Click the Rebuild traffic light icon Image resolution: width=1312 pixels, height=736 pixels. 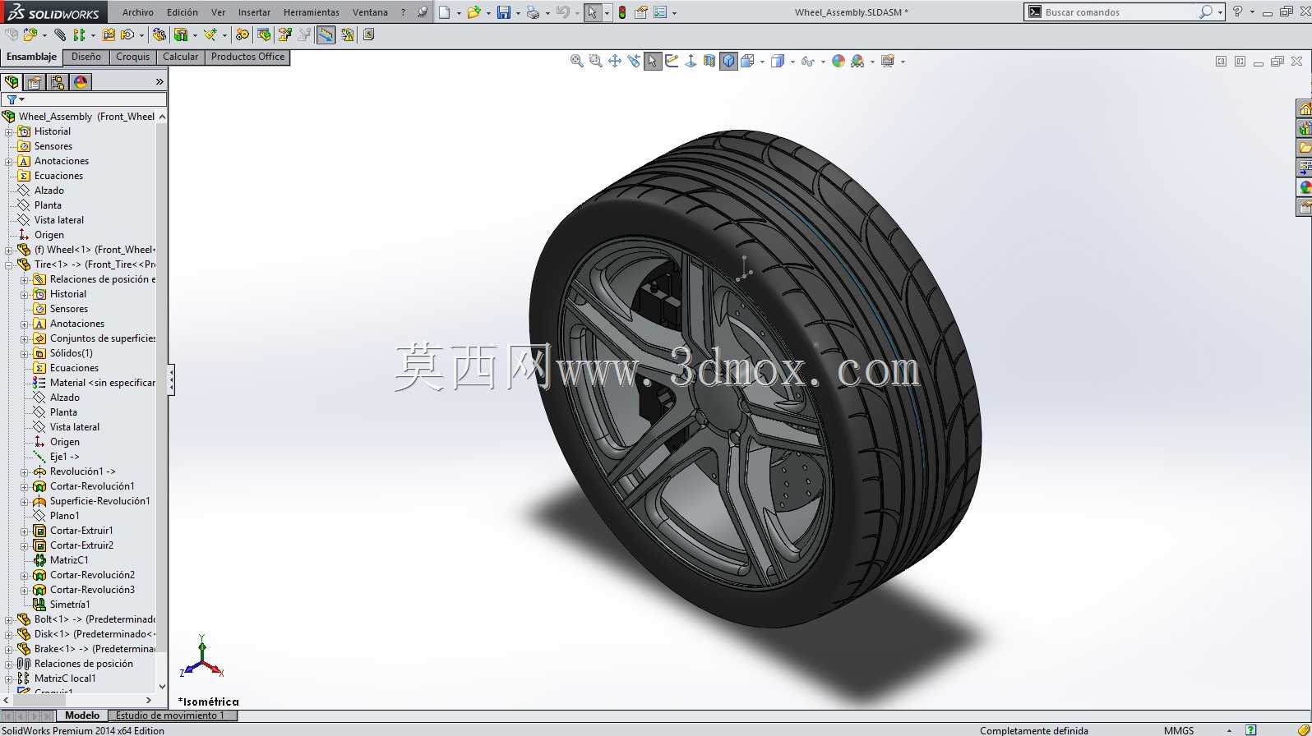pyautogui.click(x=622, y=12)
